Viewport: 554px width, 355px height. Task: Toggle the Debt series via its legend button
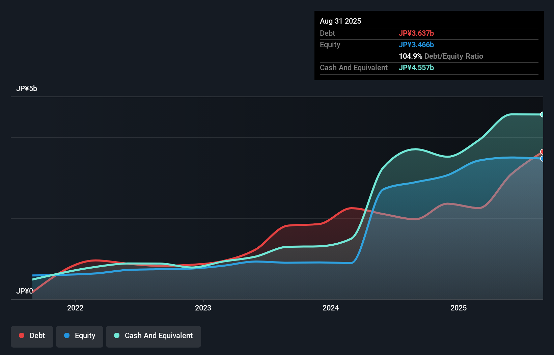[32, 336]
